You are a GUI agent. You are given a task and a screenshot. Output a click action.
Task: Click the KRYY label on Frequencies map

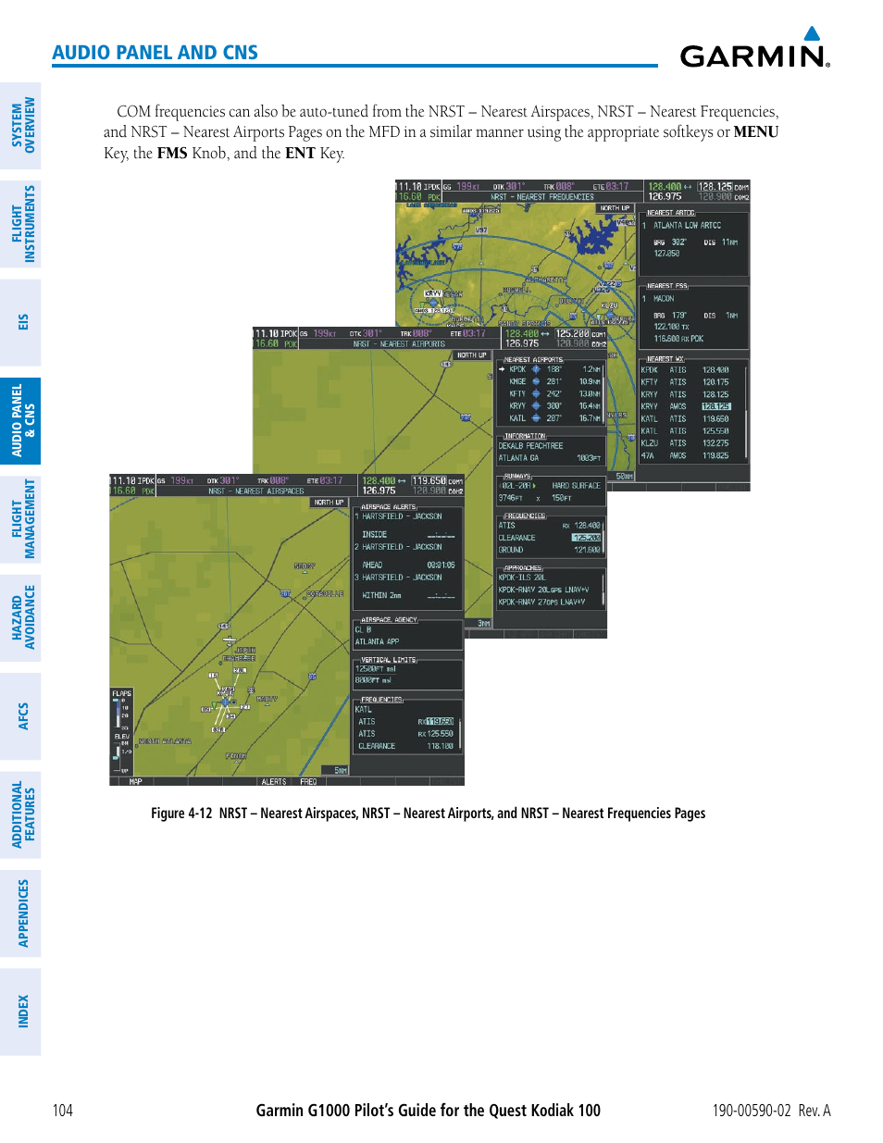[x=432, y=293]
